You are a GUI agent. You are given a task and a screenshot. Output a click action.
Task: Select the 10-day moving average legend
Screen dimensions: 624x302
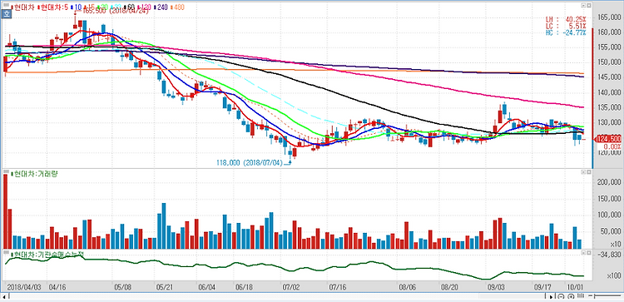[x=77, y=7]
